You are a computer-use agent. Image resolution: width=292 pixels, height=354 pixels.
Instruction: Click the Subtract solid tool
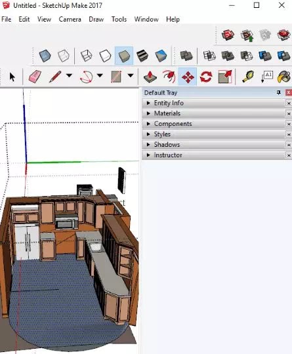click(x=246, y=56)
